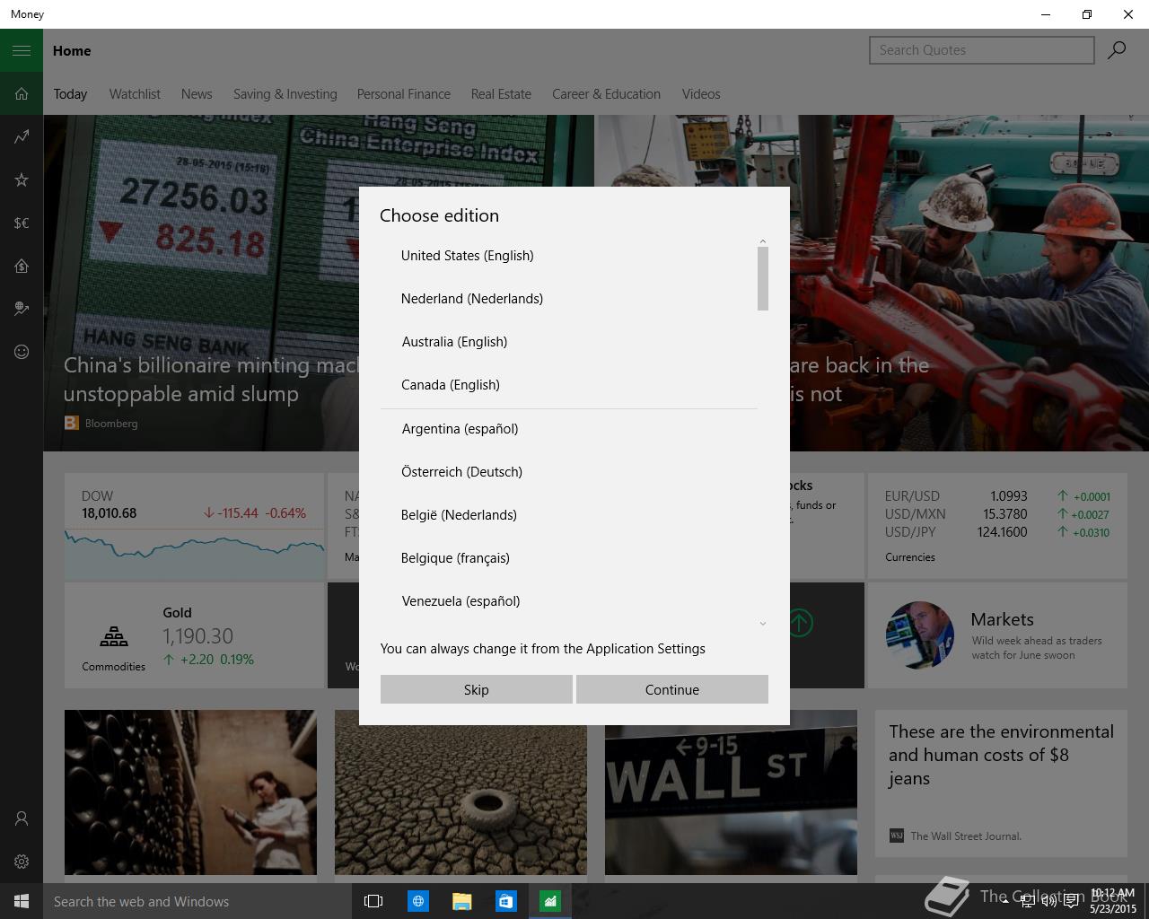Screen dimensions: 1149x919
Task: Open Videos tab
Action: [701, 94]
